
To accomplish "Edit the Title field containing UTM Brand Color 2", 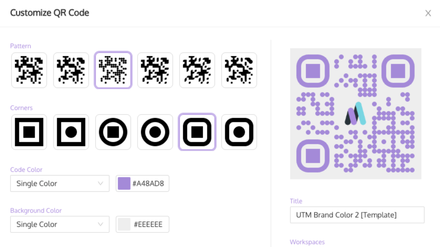I will click(357, 215).
